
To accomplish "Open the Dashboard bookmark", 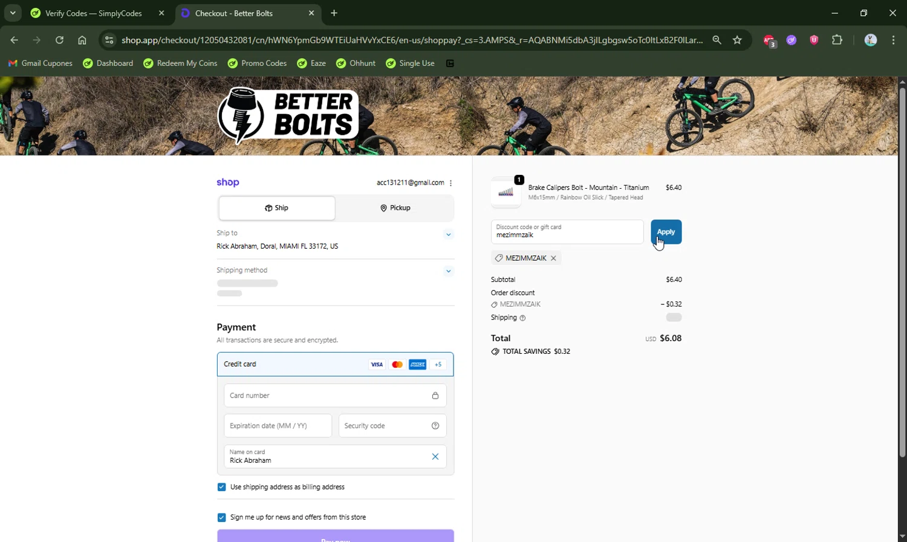I will click(108, 64).
